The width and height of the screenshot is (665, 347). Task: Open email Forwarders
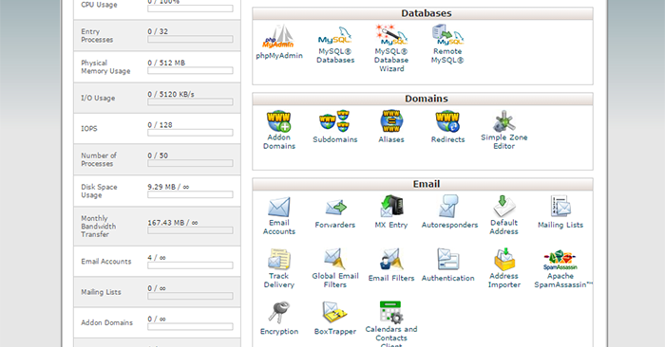[x=335, y=213]
